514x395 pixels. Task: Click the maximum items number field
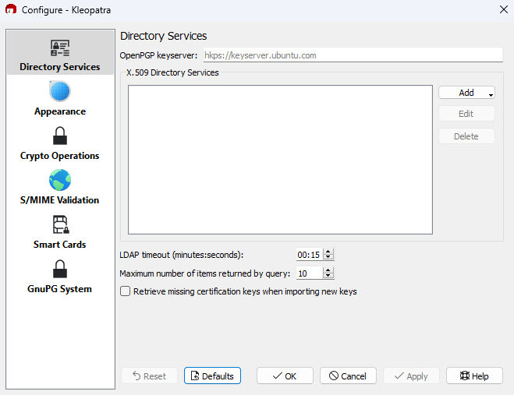(x=310, y=273)
